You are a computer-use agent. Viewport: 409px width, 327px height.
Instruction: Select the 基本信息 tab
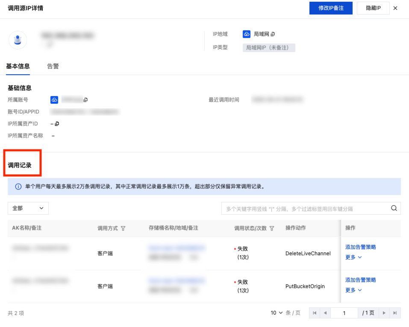18,66
